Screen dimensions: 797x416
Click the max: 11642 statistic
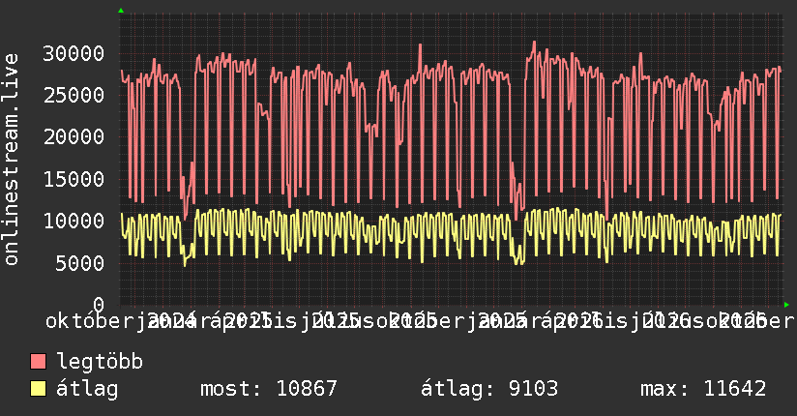tap(703, 389)
